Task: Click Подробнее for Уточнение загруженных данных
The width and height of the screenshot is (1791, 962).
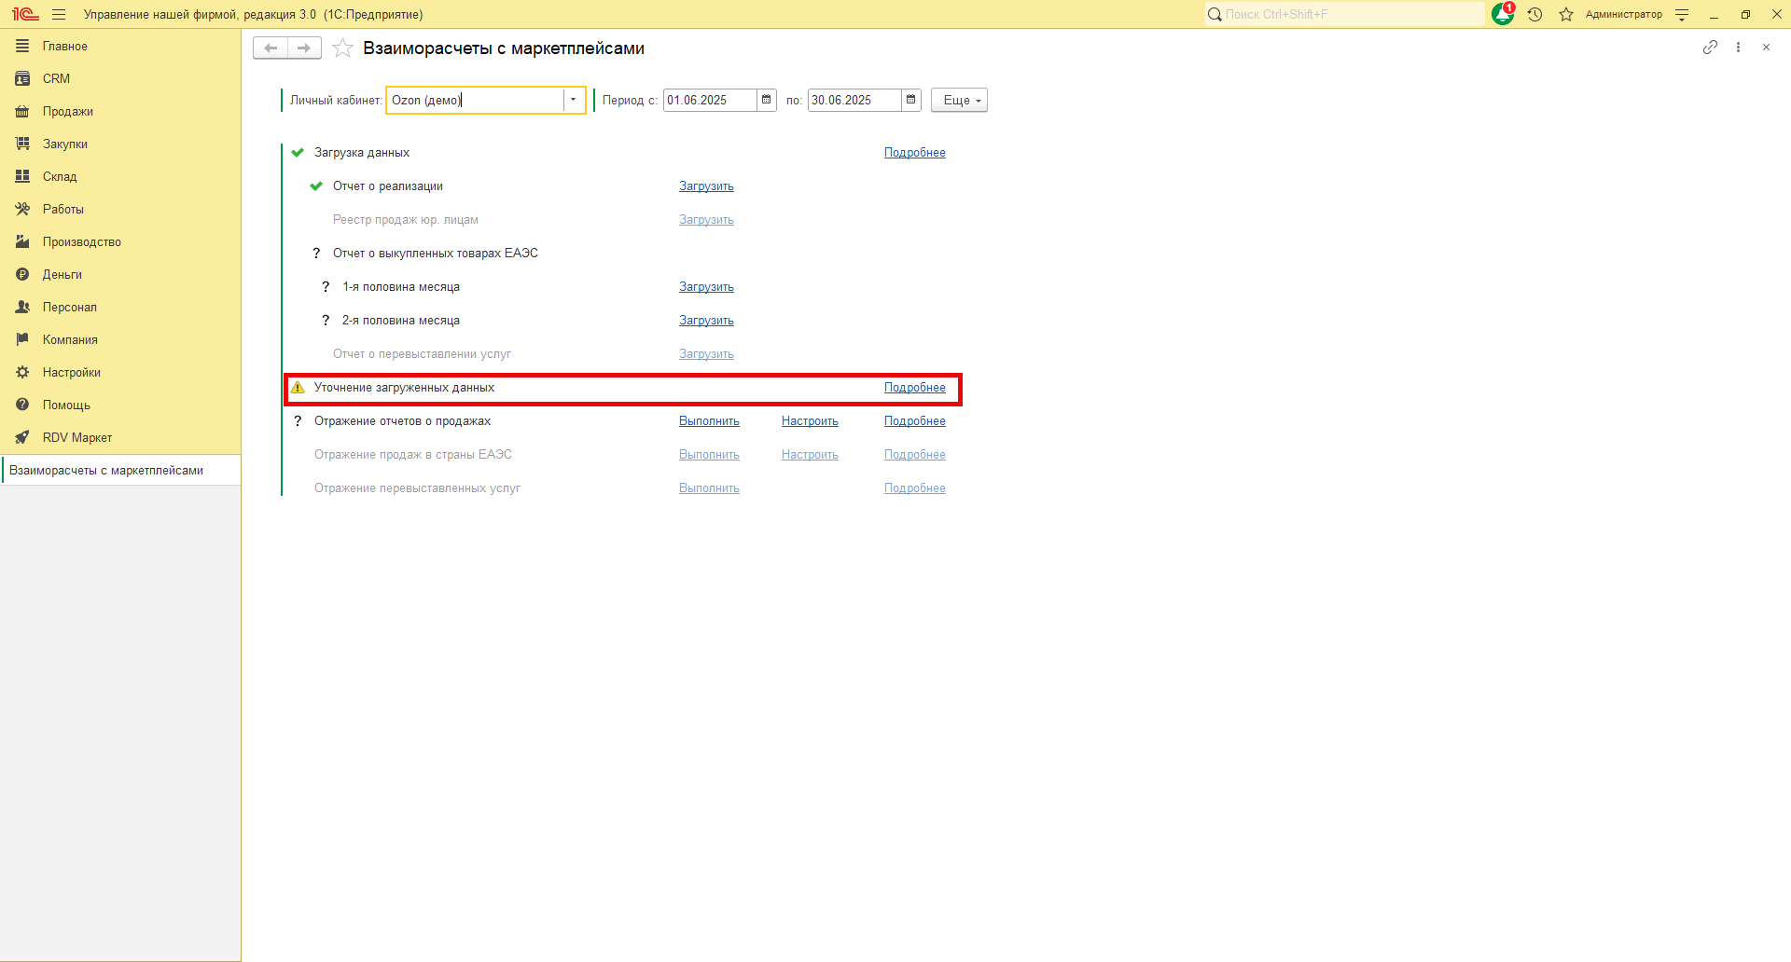Action: point(915,388)
